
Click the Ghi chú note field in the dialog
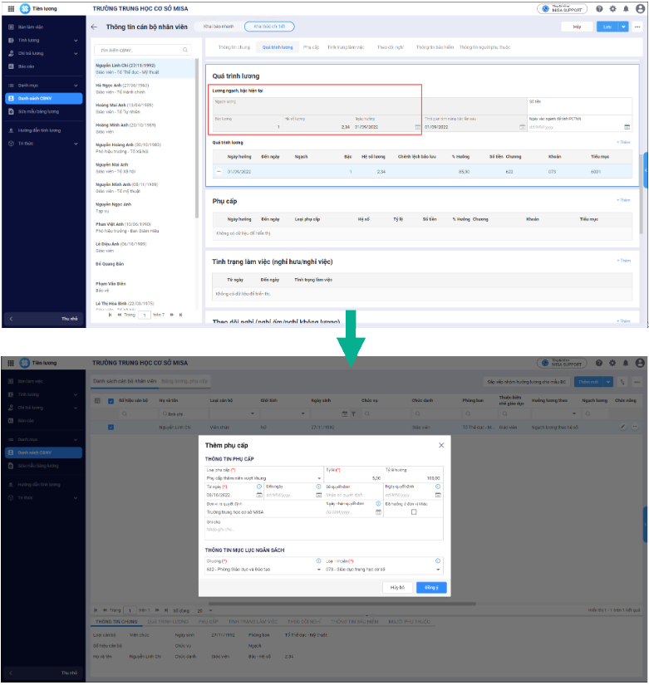pyautogui.click(x=324, y=530)
